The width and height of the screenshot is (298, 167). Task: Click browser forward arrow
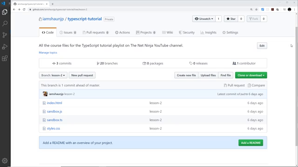pyautogui.click(x=19, y=9)
